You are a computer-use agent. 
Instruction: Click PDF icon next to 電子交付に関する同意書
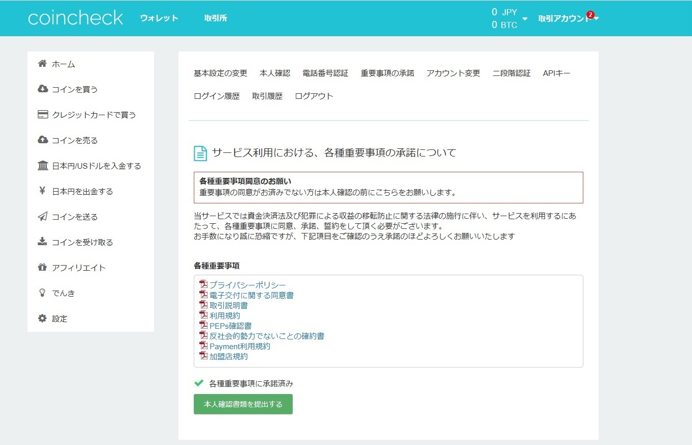click(x=203, y=295)
